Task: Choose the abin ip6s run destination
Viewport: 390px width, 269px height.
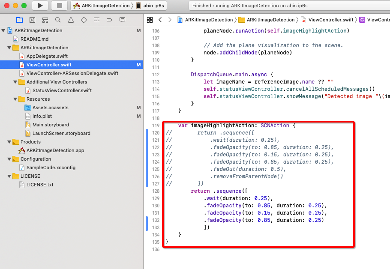Action: tap(151, 6)
